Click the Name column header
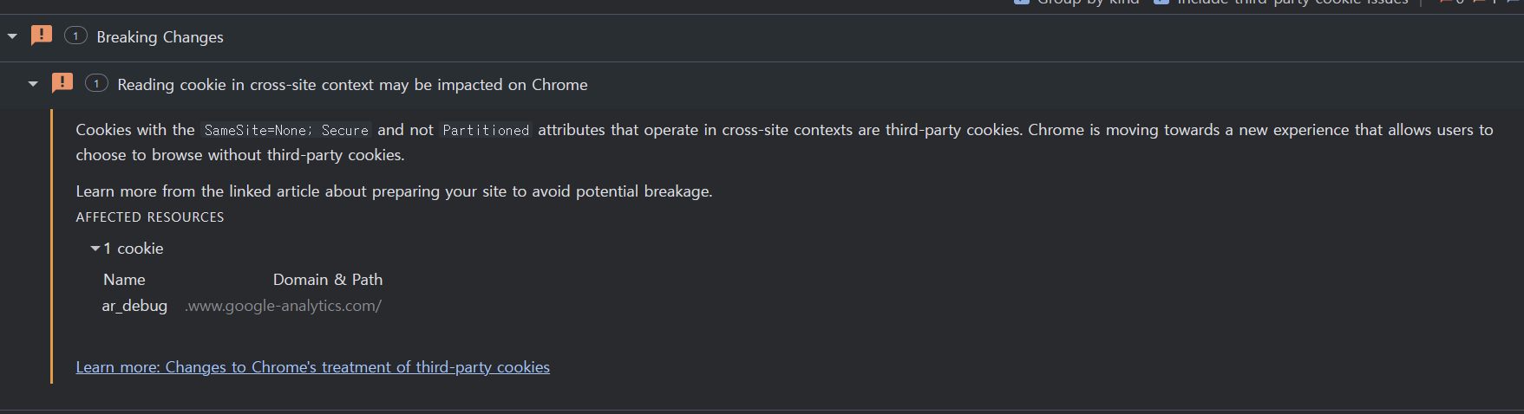This screenshot has width=1524, height=414. coord(124,280)
